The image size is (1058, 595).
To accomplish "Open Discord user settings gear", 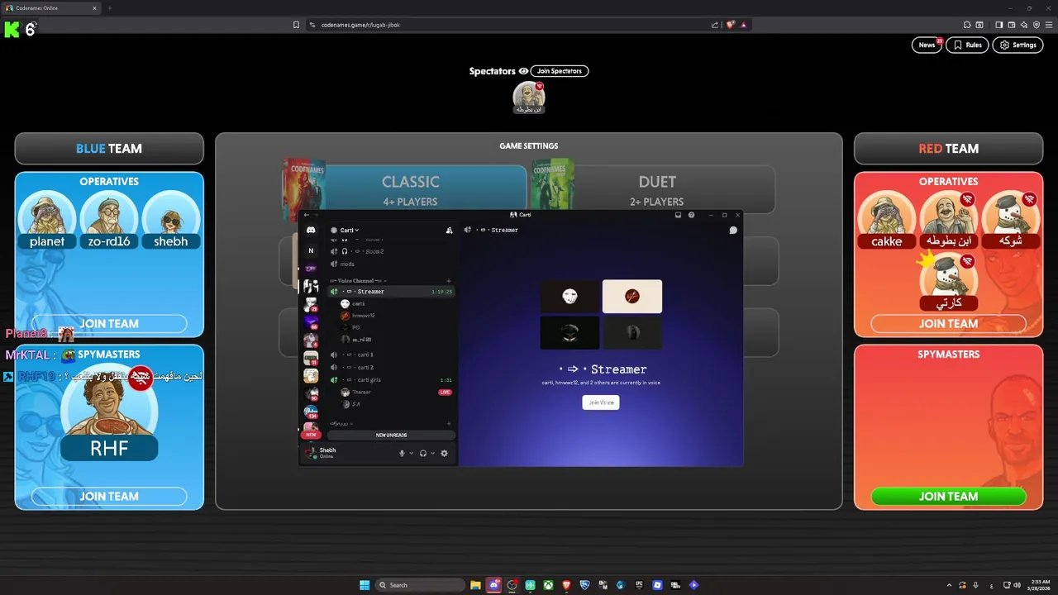I will coord(444,453).
